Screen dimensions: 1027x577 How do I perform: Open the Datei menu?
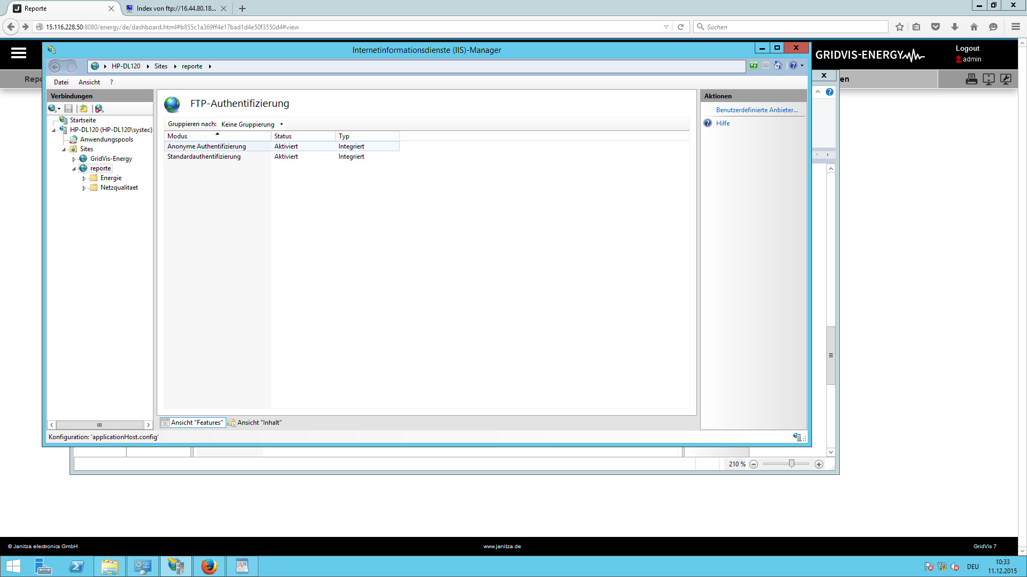point(61,82)
